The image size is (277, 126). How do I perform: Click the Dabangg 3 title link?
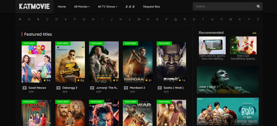[x=70, y=88]
